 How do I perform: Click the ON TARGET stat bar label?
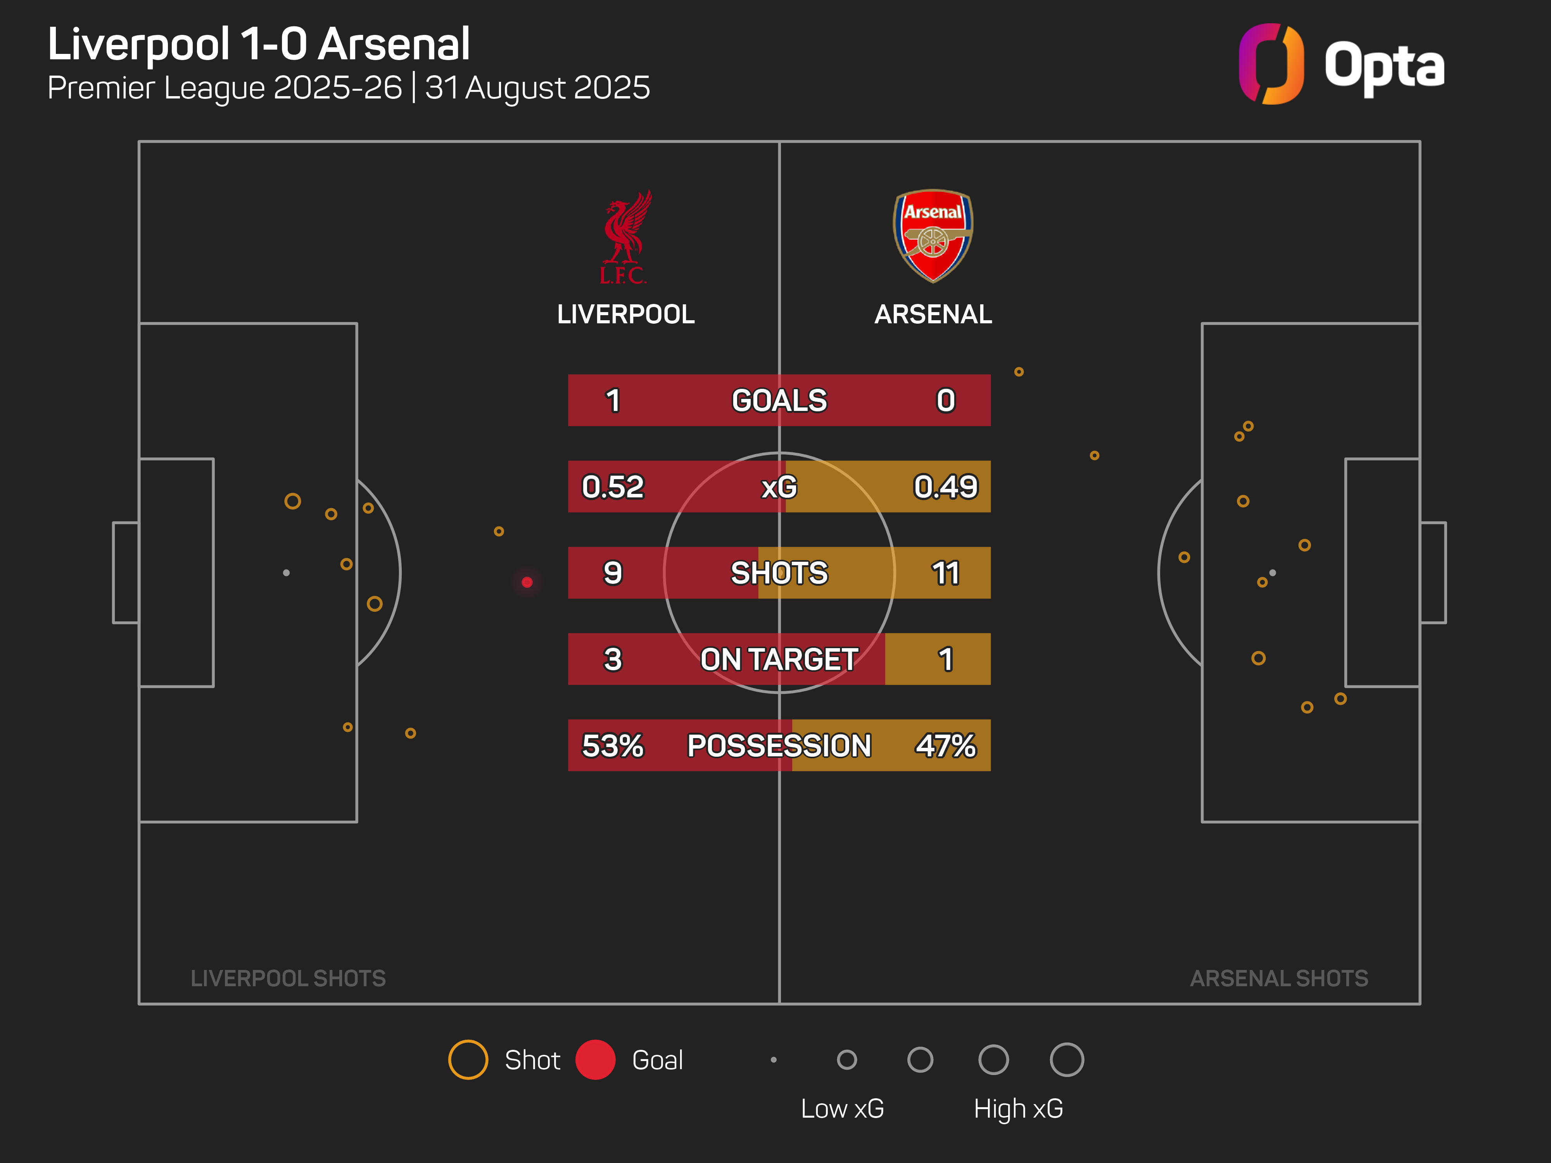[x=779, y=659]
